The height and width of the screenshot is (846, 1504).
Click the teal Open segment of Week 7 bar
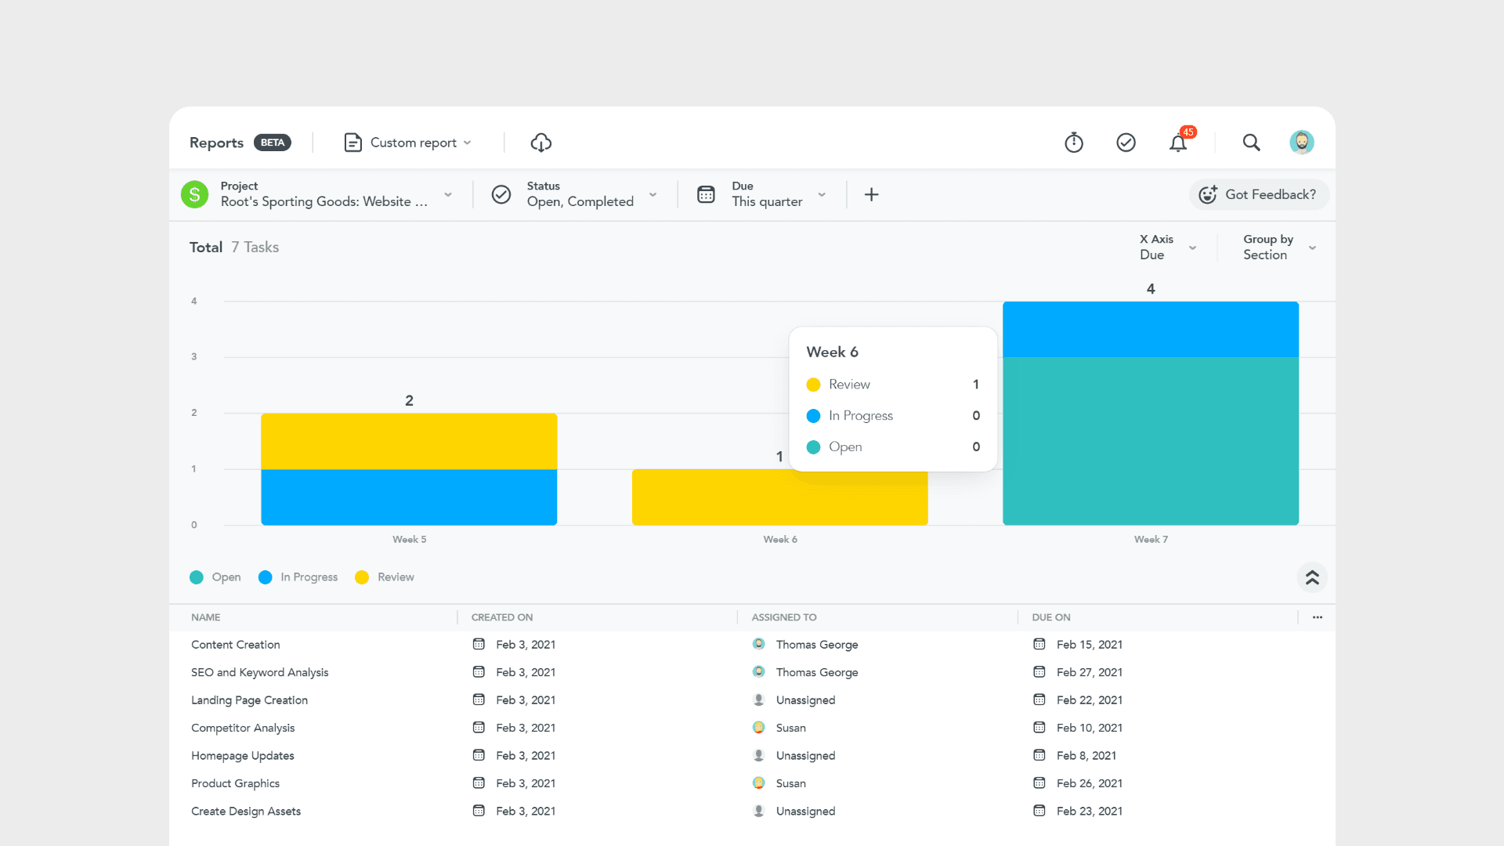click(x=1150, y=441)
